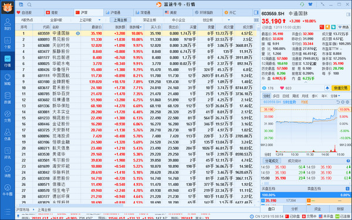352x220 pixels.
Task: Click the 上海主板 breadcrumb link
Action: tap(44, 209)
